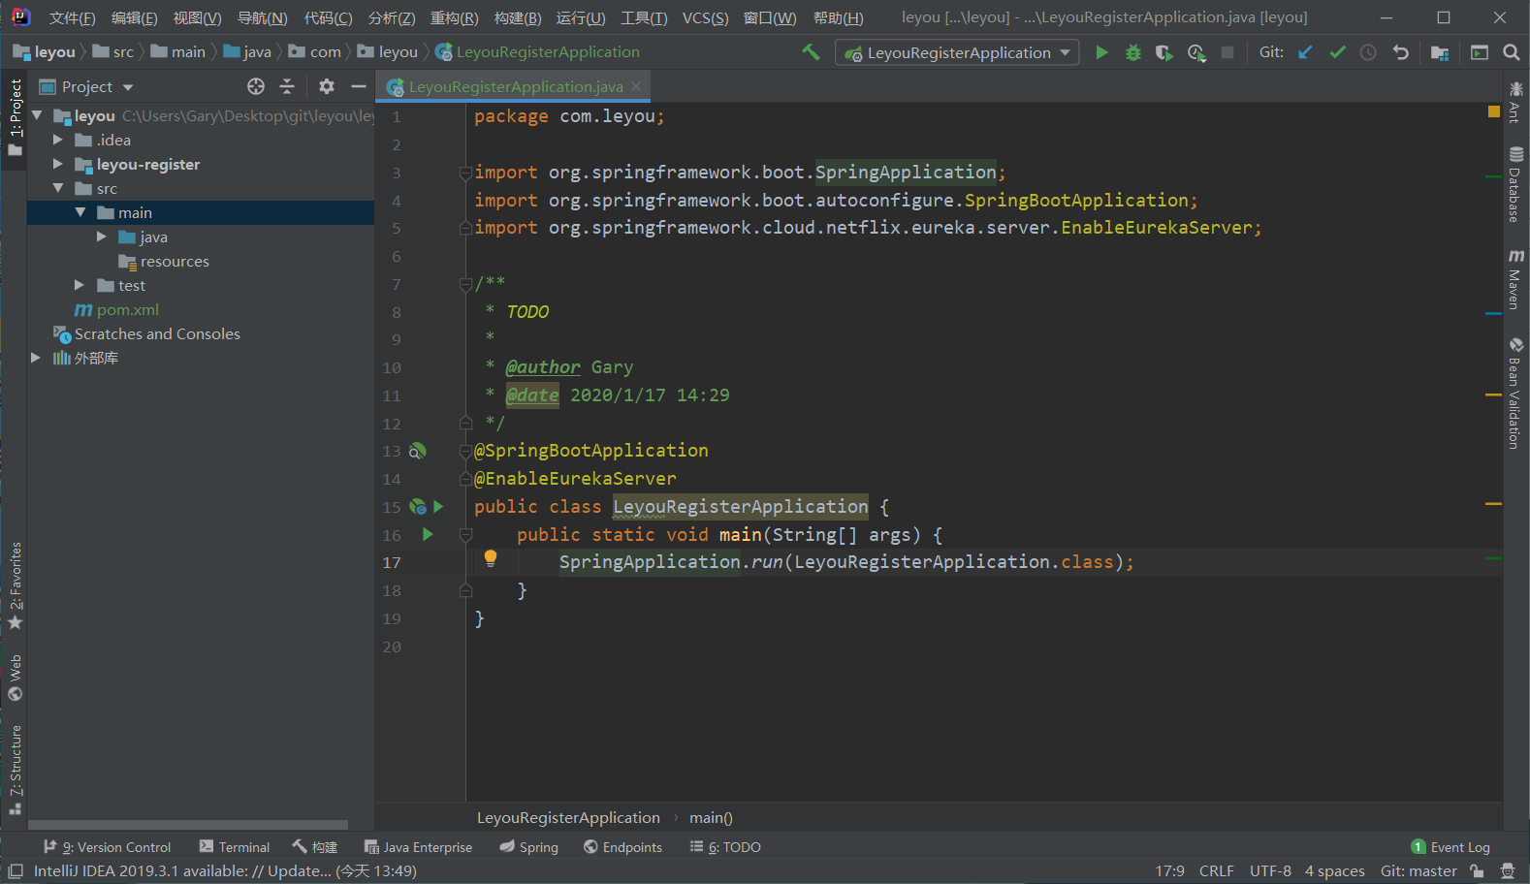The image size is (1530, 884).
Task: Collapse the leyou root project node
Action: tap(38, 115)
